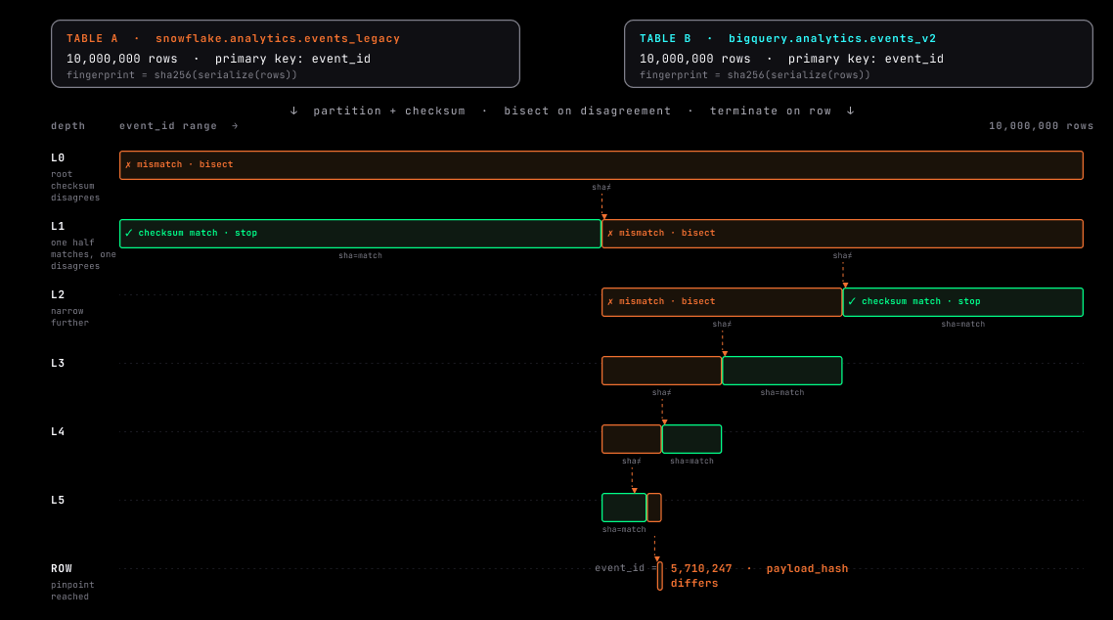Image resolution: width=1113 pixels, height=620 pixels.
Task: Click the ✓ mark in the L2 checksum match bar
Action: [852, 301]
